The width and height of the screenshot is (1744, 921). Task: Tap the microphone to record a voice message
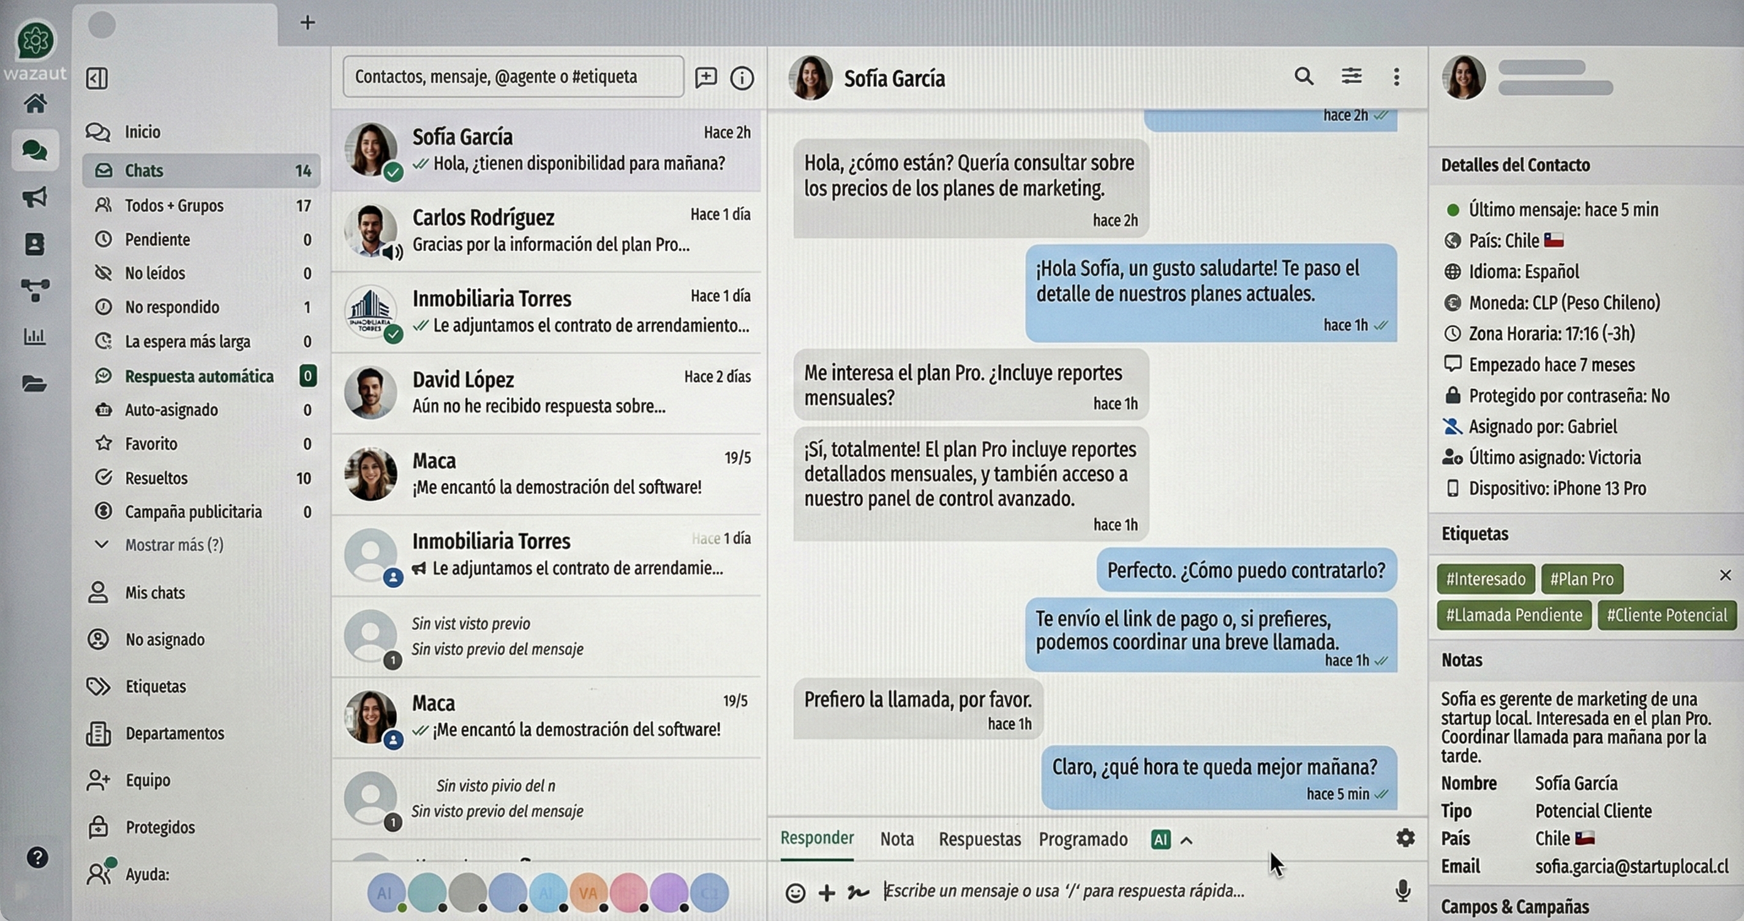coord(1403,892)
